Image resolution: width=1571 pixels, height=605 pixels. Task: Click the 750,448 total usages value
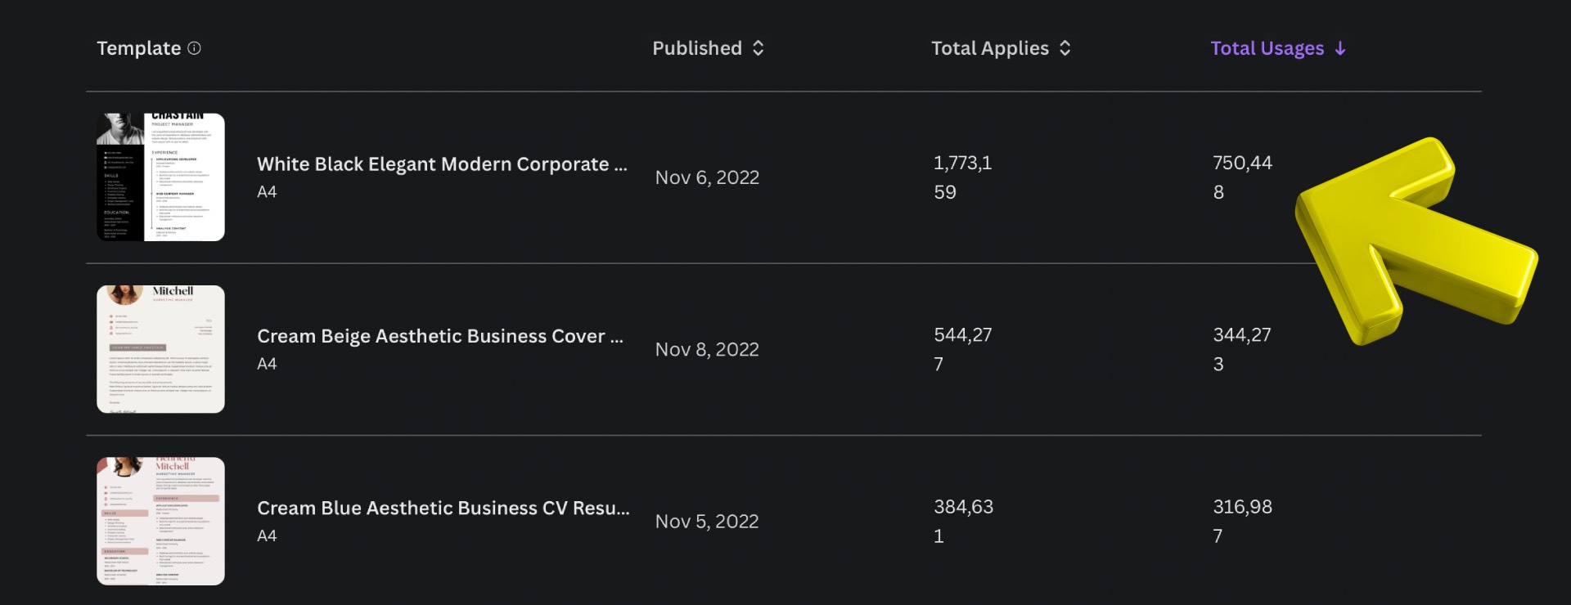coord(1241,177)
